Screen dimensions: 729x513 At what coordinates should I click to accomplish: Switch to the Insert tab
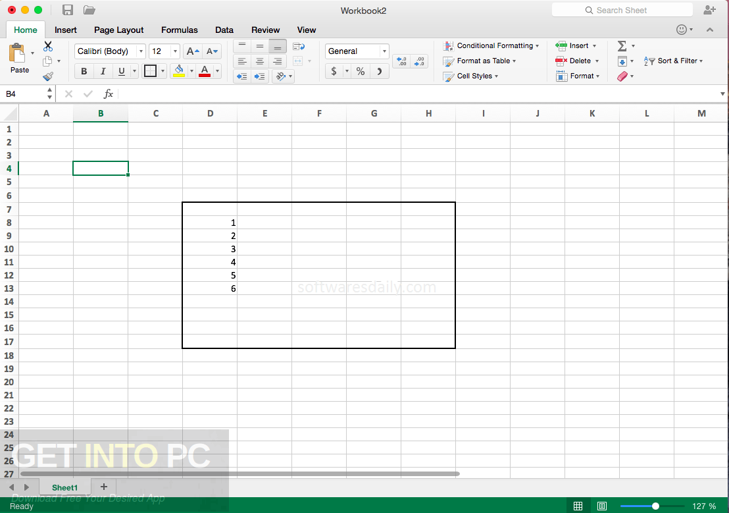click(x=66, y=30)
